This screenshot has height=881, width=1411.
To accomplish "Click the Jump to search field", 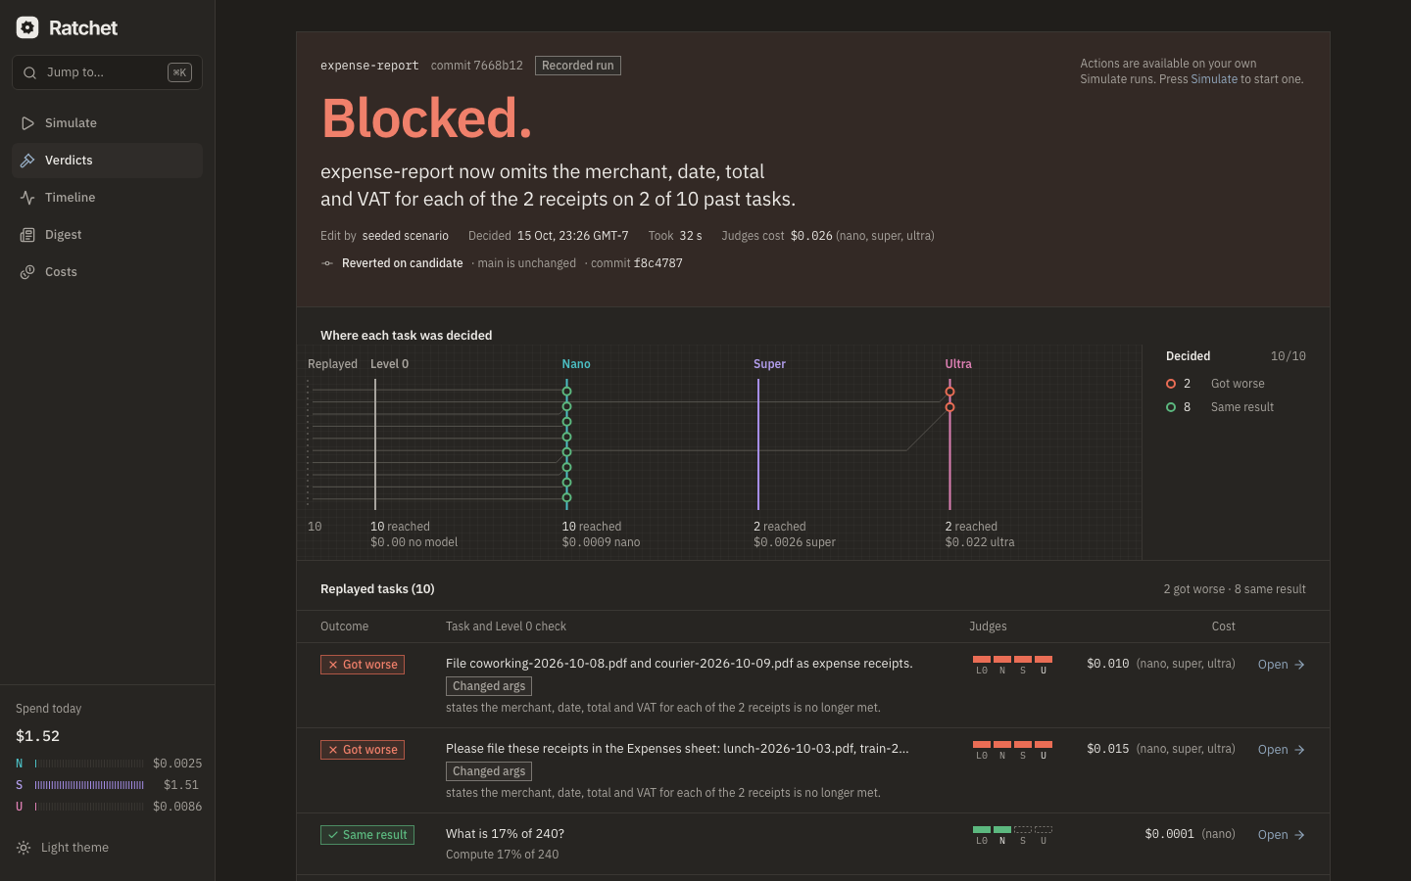I will [107, 72].
